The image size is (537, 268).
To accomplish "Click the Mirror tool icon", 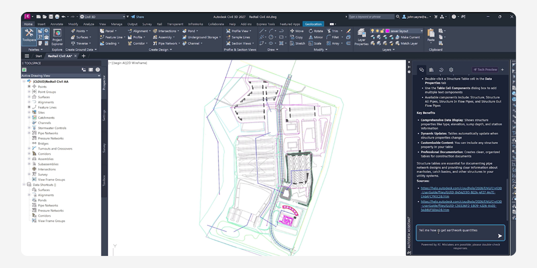I will 315,38.
